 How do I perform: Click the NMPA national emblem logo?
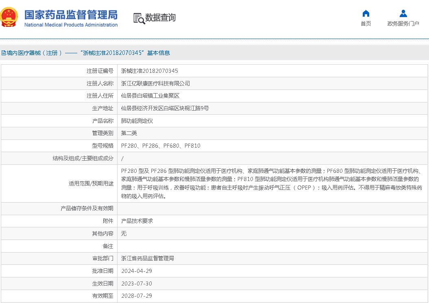tap(9, 17)
